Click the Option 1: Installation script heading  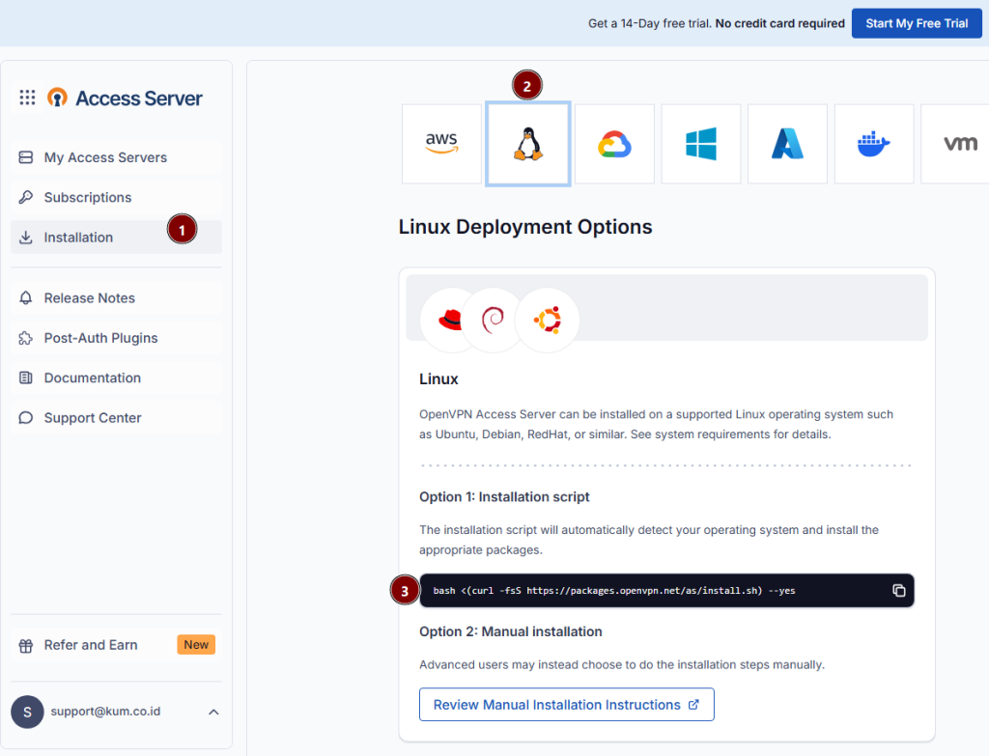pos(504,497)
